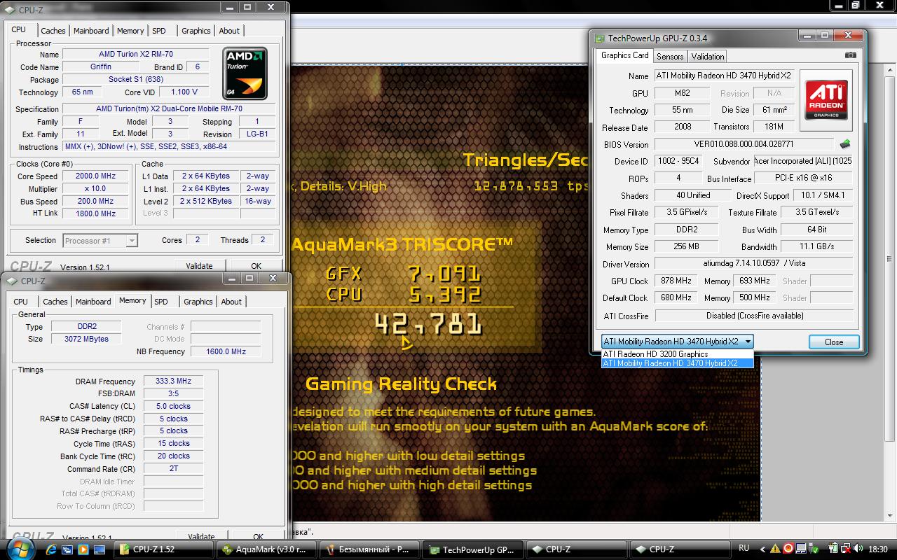Viewport: 897px width, 560px height.
Task: Click the save BIOS chip icon in GPU-Z
Action: tap(845, 144)
